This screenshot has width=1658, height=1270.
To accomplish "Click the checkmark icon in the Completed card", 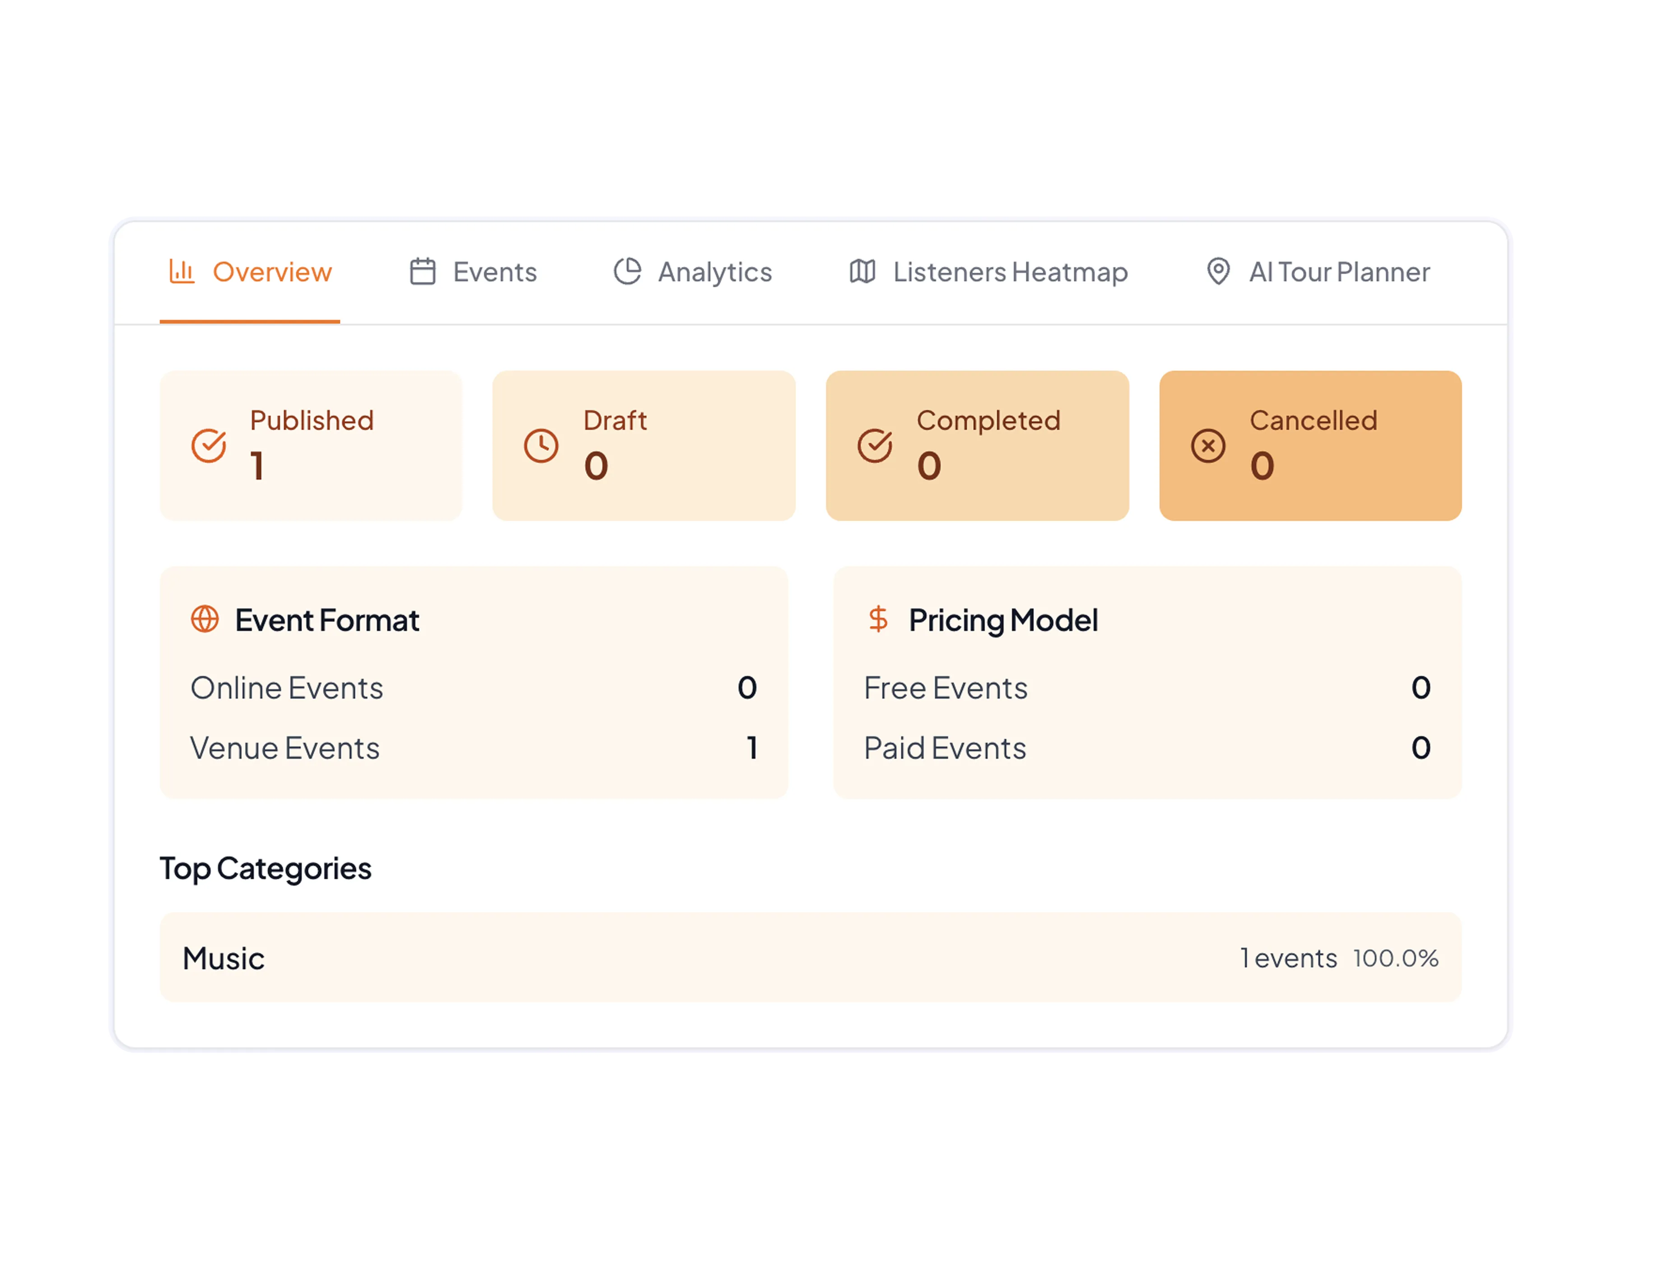I will click(875, 446).
